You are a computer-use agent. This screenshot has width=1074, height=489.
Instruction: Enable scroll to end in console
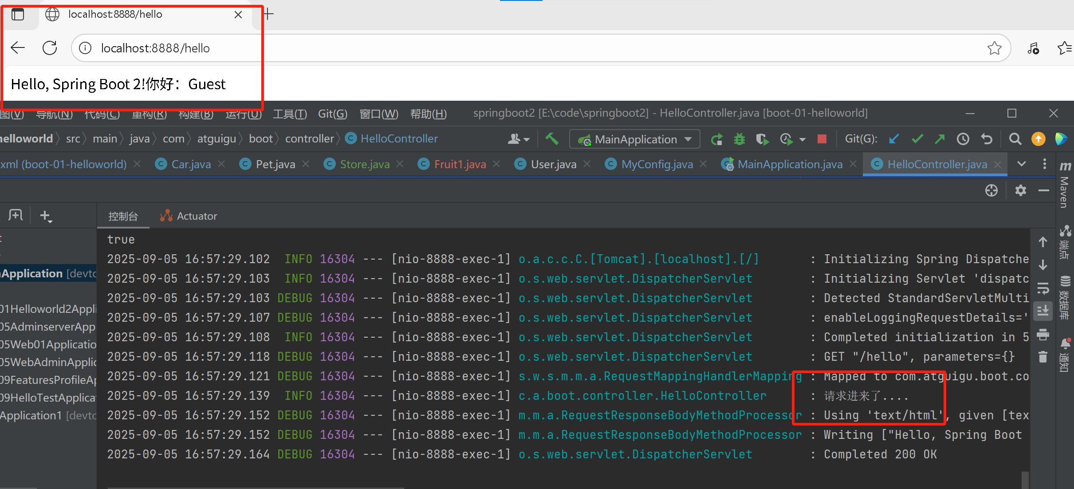pyautogui.click(x=1043, y=311)
